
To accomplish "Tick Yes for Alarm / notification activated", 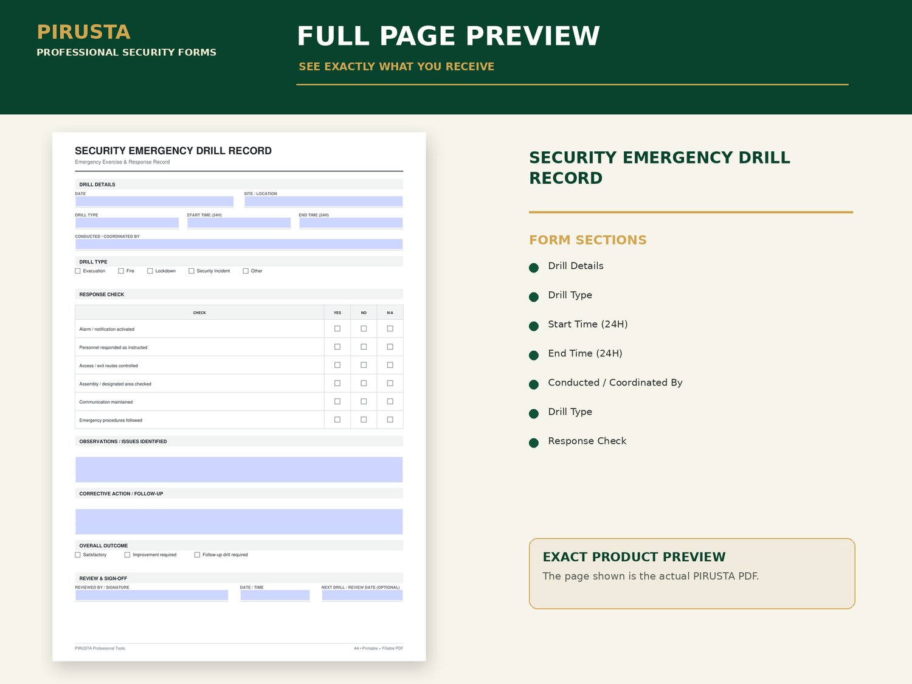I will click(x=337, y=328).
